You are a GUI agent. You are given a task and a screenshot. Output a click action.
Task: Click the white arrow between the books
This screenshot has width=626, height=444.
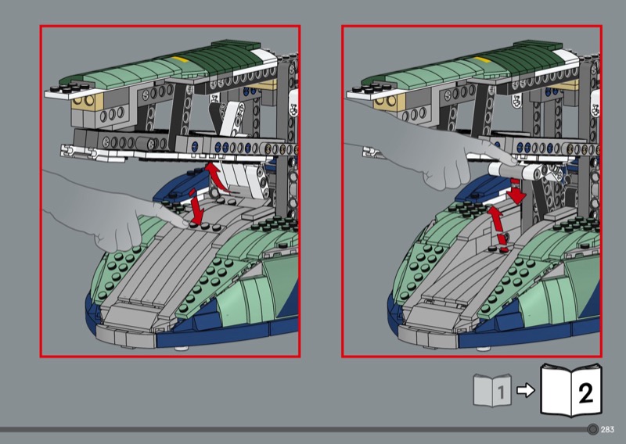pyautogui.click(x=527, y=390)
